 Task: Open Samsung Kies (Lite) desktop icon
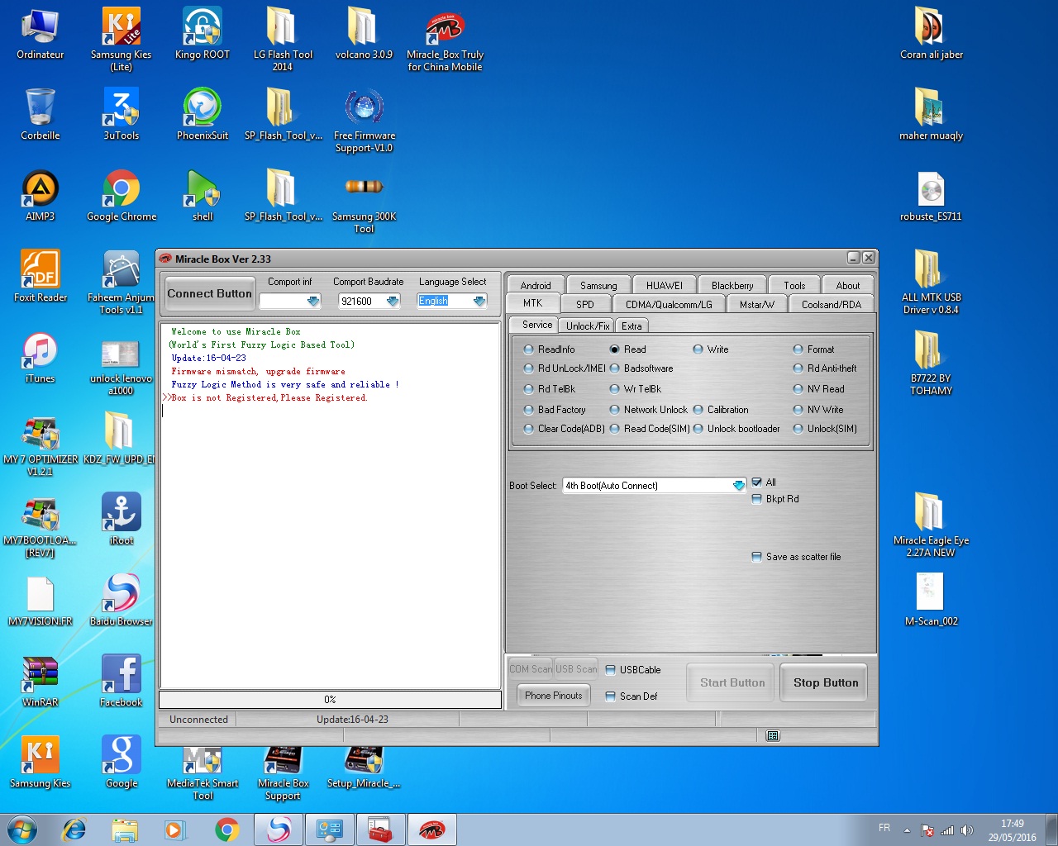122,39
